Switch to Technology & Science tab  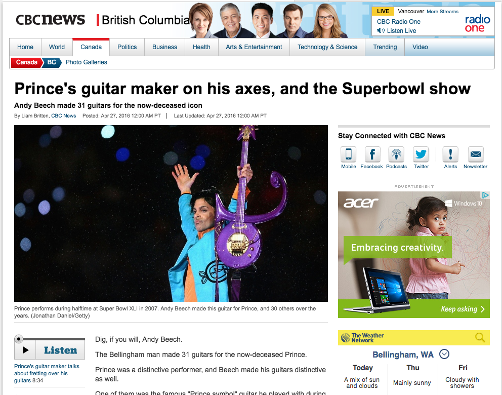point(327,47)
